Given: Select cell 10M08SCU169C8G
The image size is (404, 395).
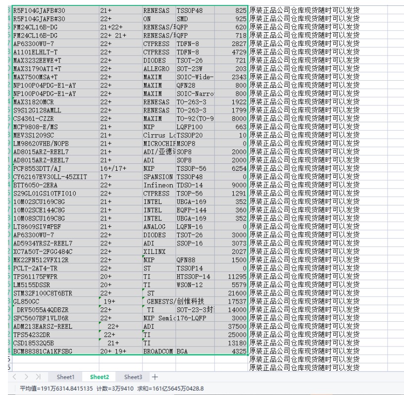Looking at the screenshot, I should [x=55, y=218].
